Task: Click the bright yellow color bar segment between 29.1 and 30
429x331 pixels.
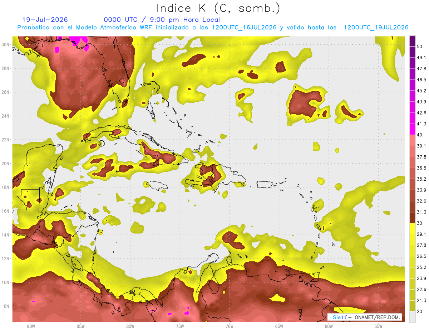Action: [x=413, y=229]
